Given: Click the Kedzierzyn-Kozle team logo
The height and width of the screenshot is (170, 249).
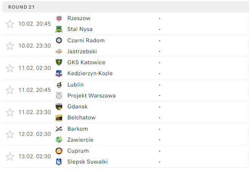Looking at the screenshot, I should (59, 73).
